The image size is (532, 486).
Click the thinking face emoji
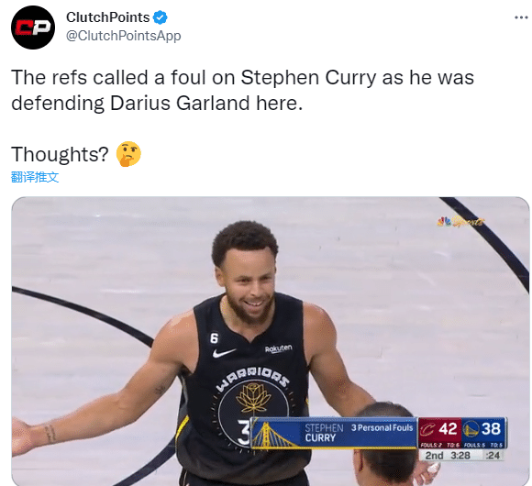(x=128, y=154)
